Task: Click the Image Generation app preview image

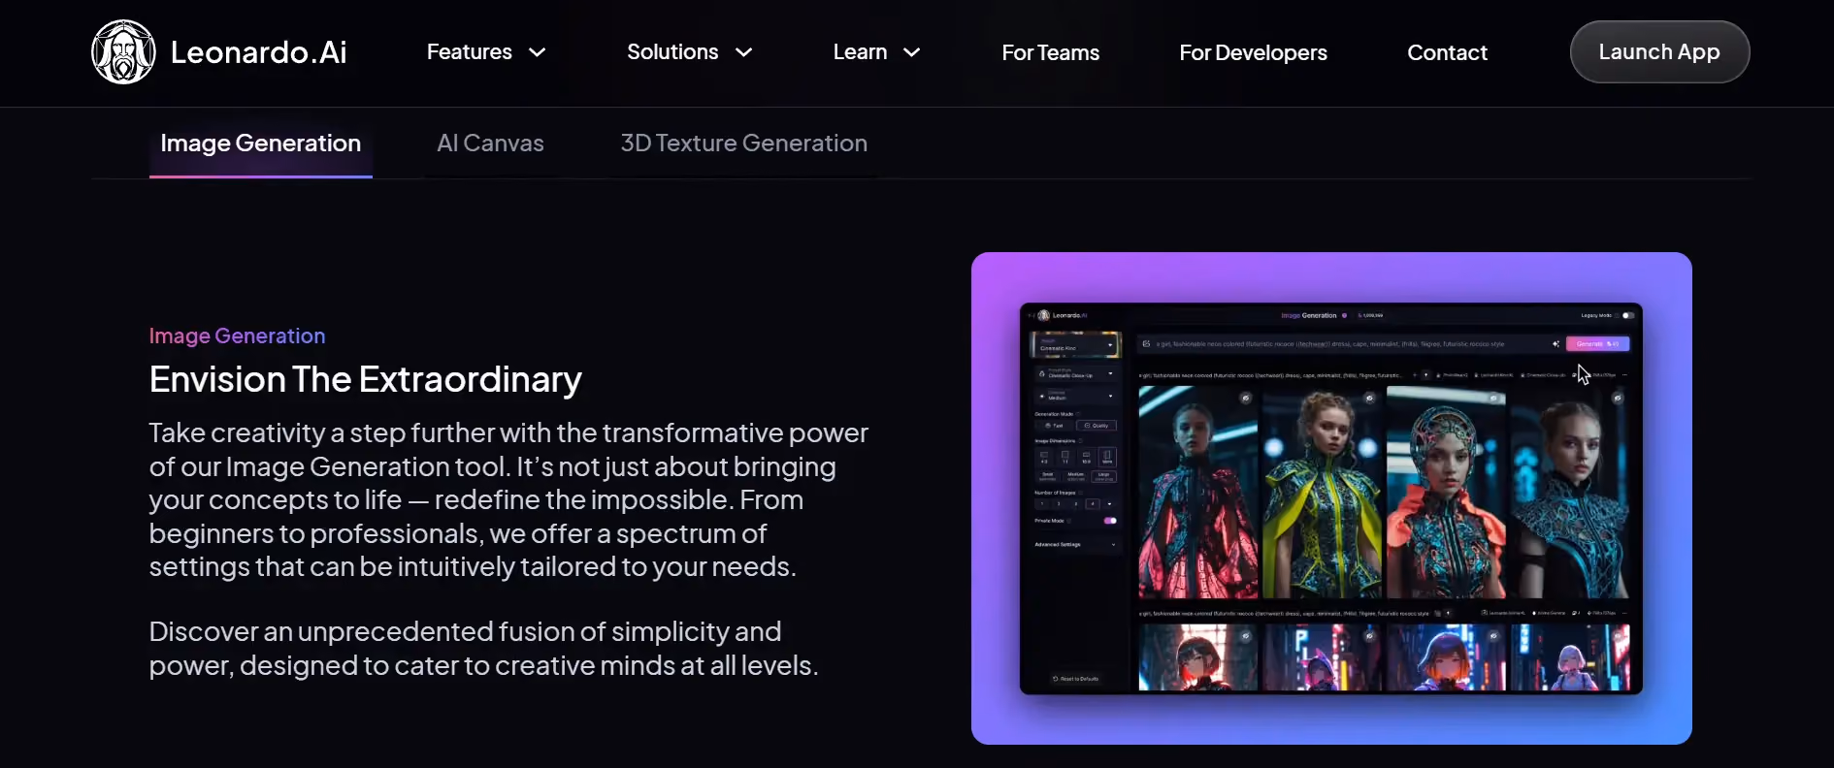Action: (1331, 498)
